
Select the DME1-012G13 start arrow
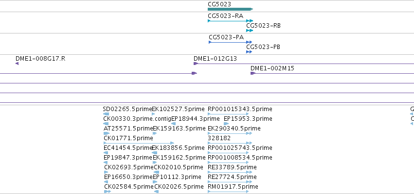coord(196,64)
